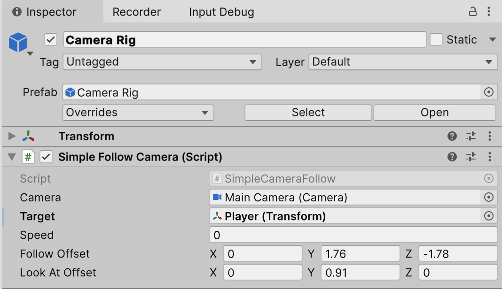
Task: Expand the Transform component foldout
Action: tap(12, 137)
